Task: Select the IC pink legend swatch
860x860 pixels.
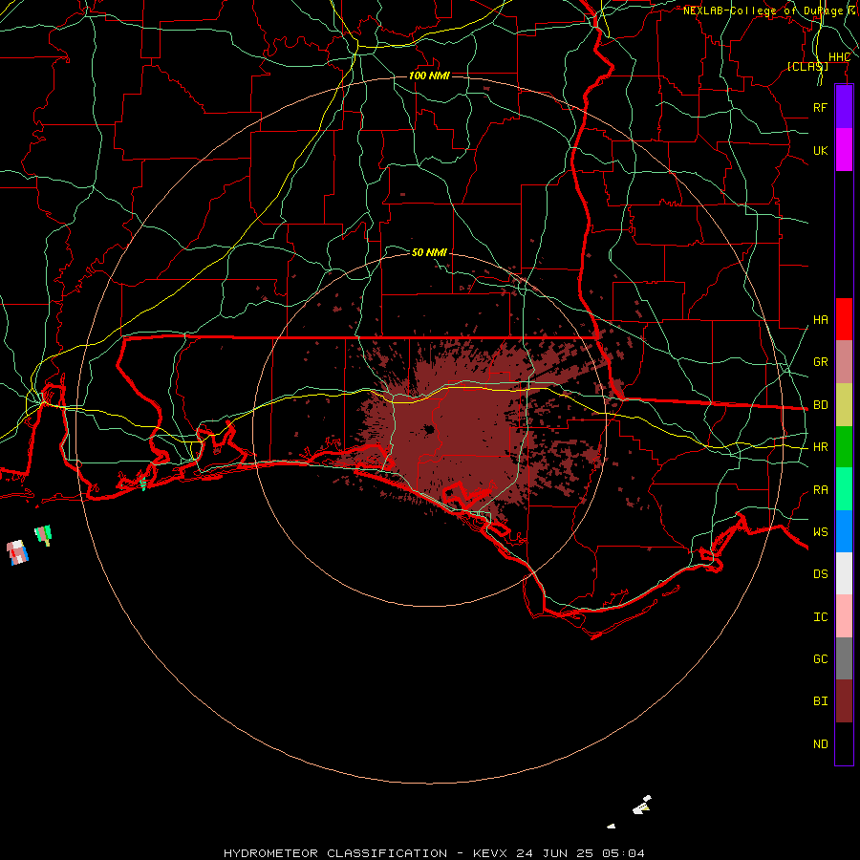Action: click(844, 616)
